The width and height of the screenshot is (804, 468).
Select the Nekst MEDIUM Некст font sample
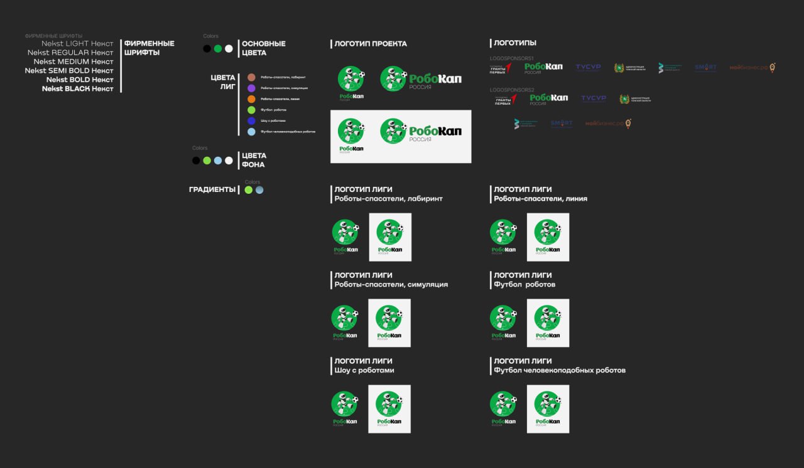[74, 61]
